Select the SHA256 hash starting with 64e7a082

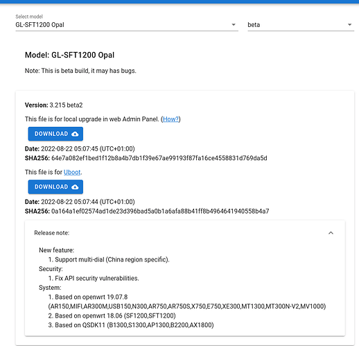tap(159, 158)
